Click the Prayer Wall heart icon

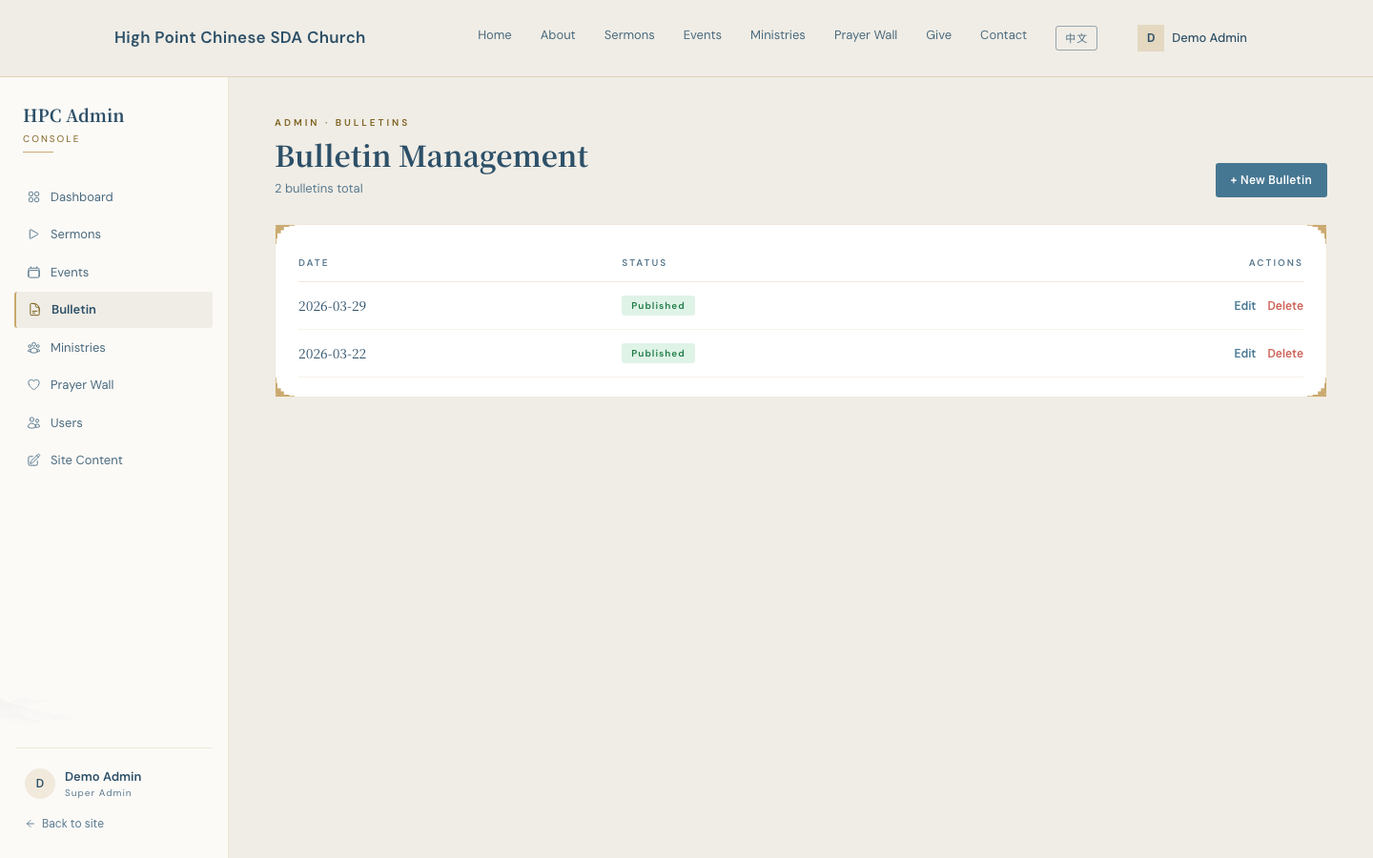33,385
